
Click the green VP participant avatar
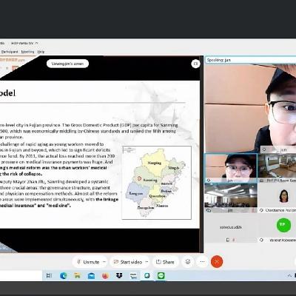(x=283, y=225)
